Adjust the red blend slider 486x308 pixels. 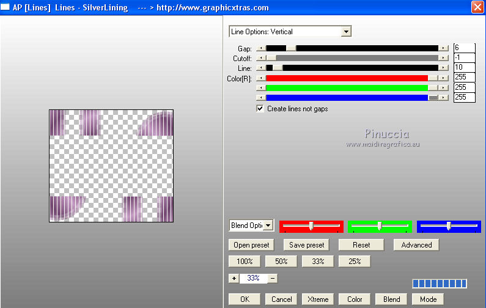pyautogui.click(x=311, y=226)
